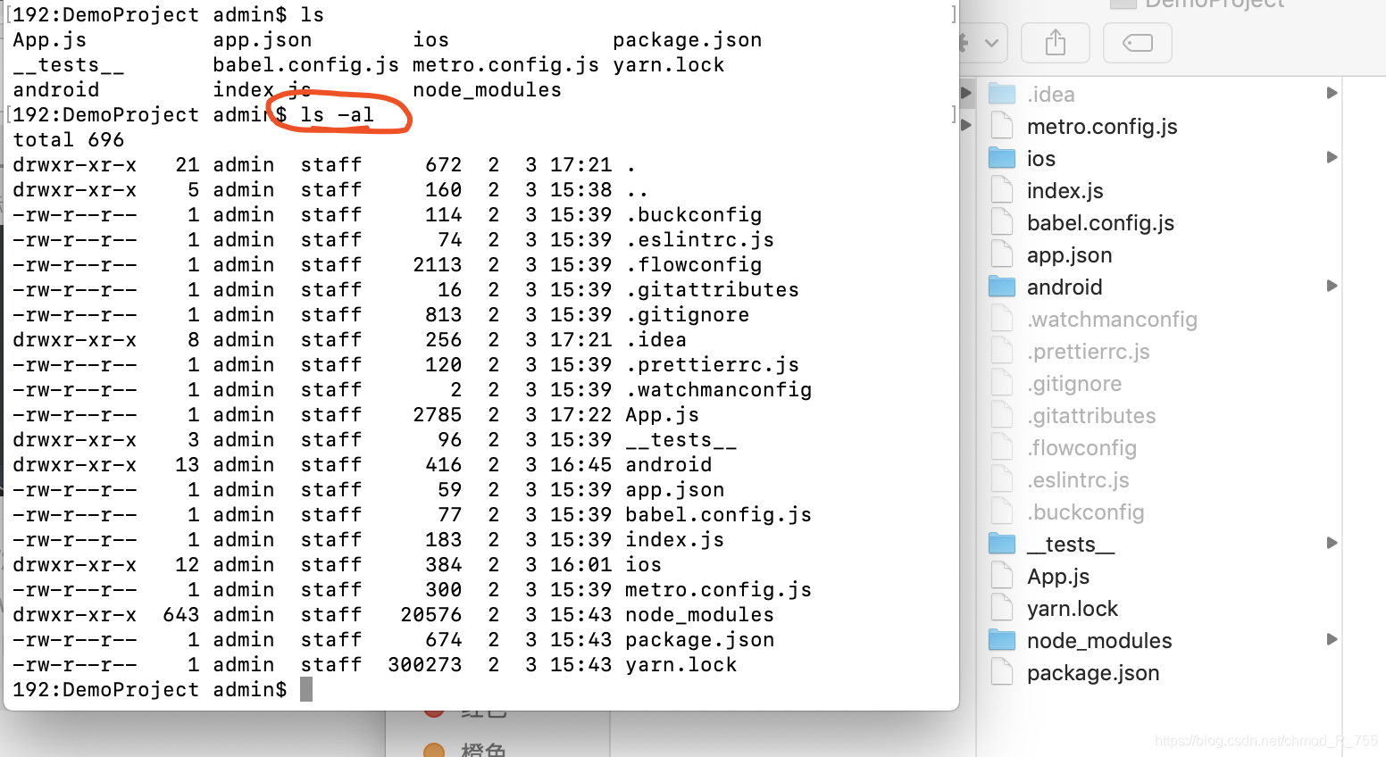Click the app.json name in Finder list
This screenshot has height=757, width=1386.
click(x=1070, y=255)
